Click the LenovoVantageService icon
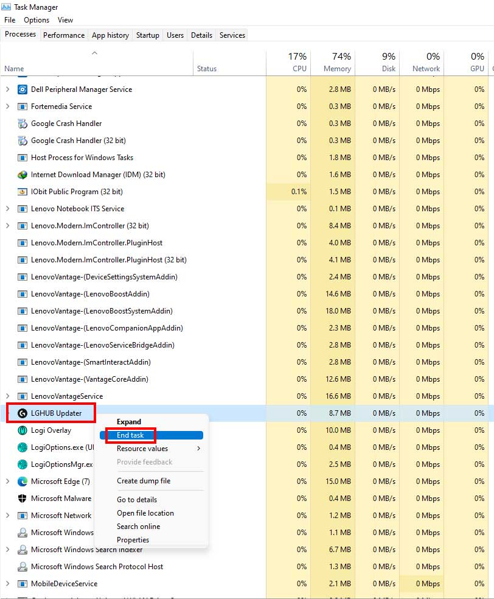This screenshot has height=599, width=494. [23, 396]
